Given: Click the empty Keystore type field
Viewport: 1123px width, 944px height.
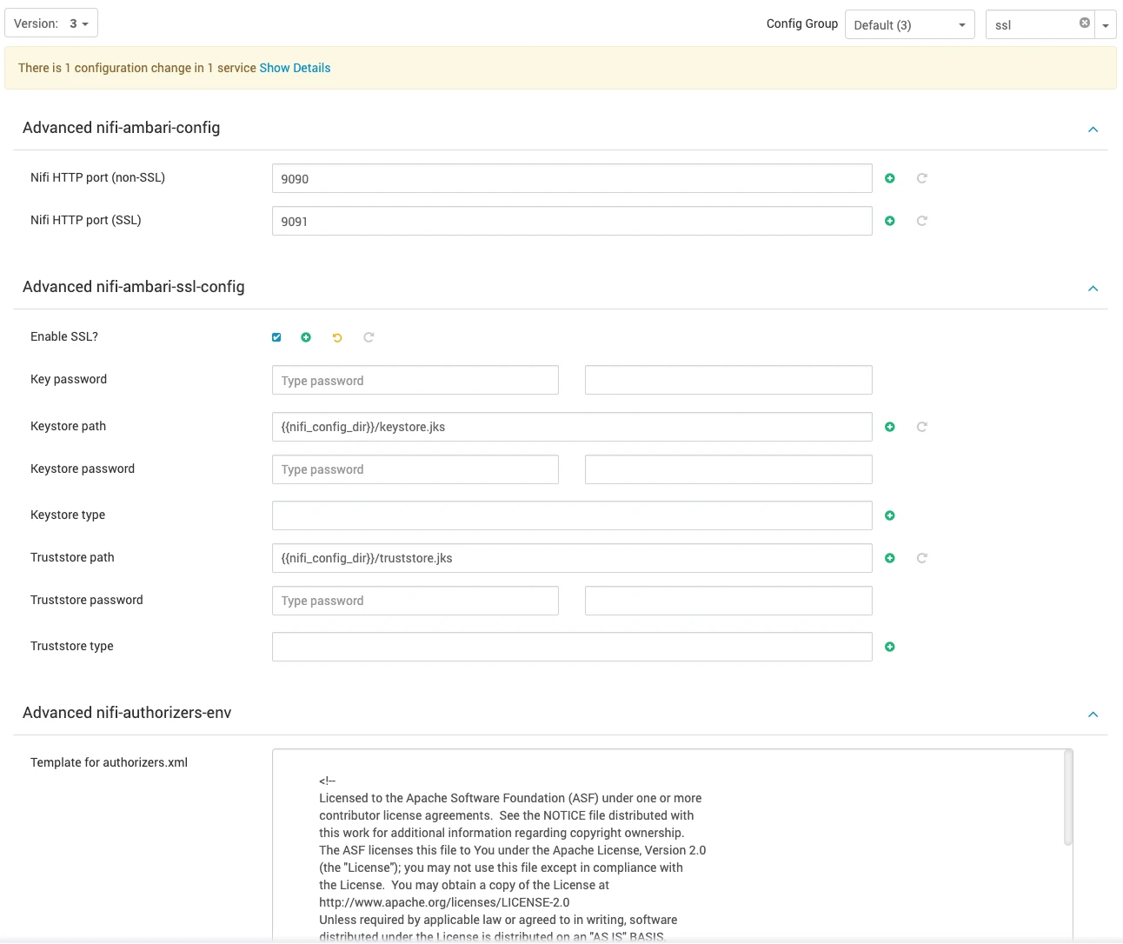Looking at the screenshot, I should tap(572, 515).
